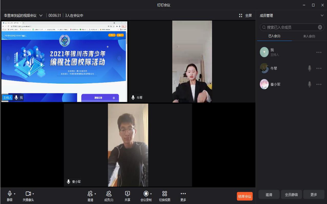Open the 成员(3) members panel icon
Image resolution: width=327 pixels, height=204 pixels.
point(109,194)
